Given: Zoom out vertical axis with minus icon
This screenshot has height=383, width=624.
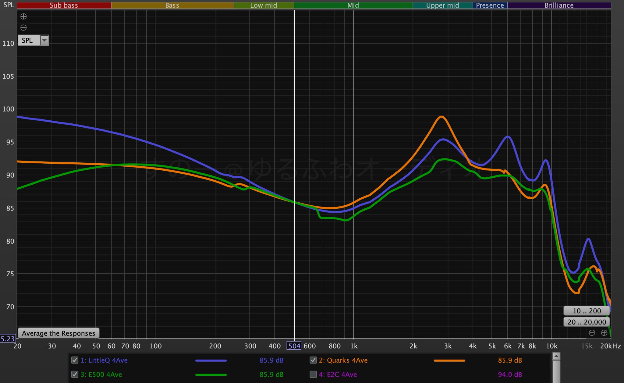Looking at the screenshot, I should tap(23, 28).
